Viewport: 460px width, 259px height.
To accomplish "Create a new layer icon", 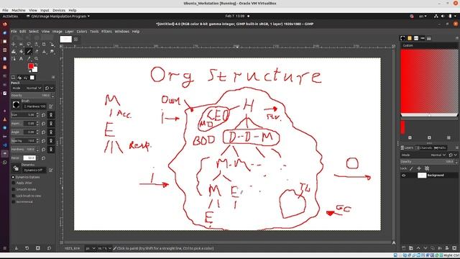I will click(x=404, y=248).
